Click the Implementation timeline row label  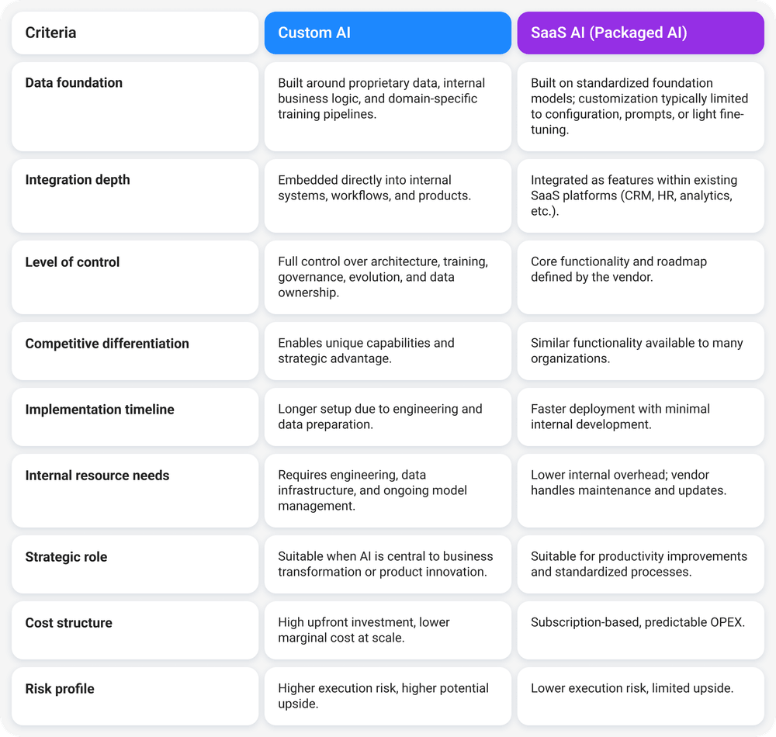click(99, 410)
